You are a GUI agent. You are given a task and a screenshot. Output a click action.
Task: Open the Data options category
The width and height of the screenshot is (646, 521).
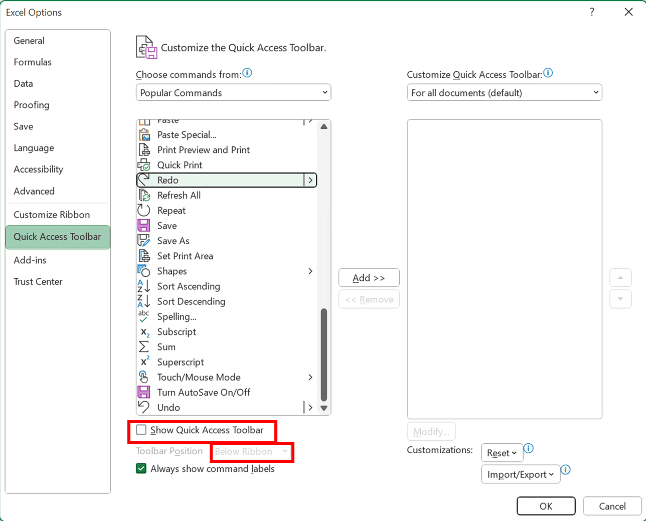58,84
